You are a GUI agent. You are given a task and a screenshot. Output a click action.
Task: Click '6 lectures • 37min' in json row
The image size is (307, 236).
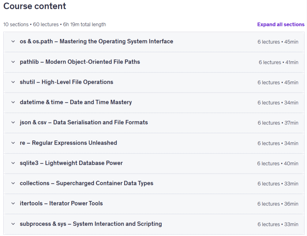(x=278, y=123)
